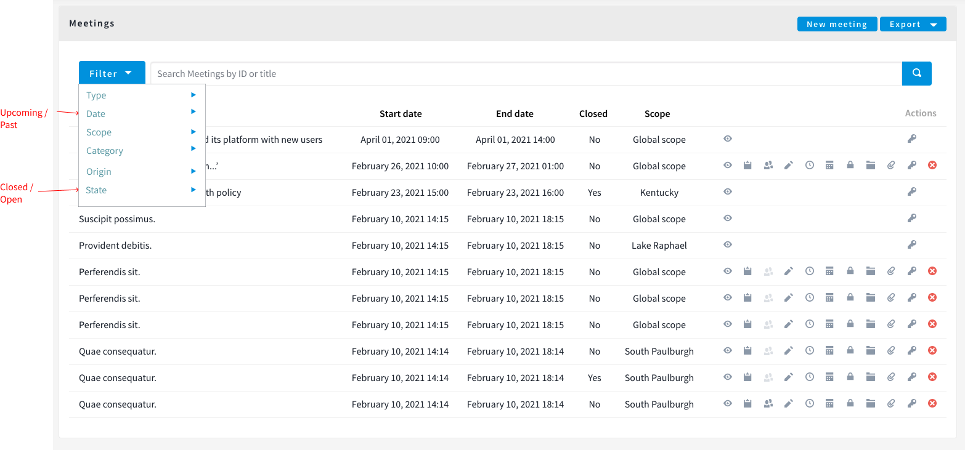Click the clock icon in the closed Quae consequatur row
This screenshot has height=450, width=965.
tap(809, 377)
